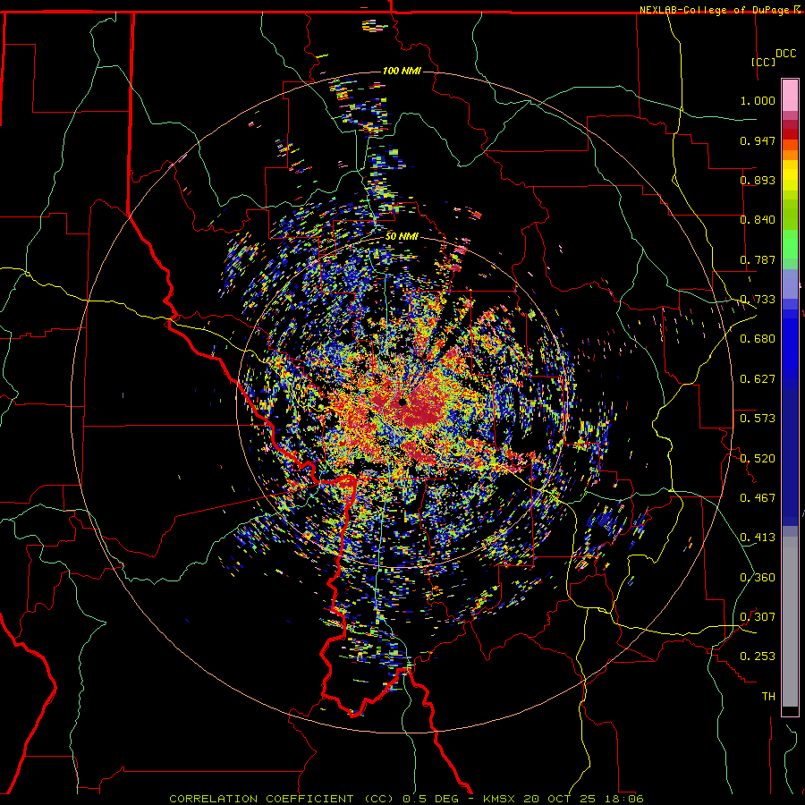Select the 0.360 scale value
This screenshot has width=805, height=805.
click(758, 578)
